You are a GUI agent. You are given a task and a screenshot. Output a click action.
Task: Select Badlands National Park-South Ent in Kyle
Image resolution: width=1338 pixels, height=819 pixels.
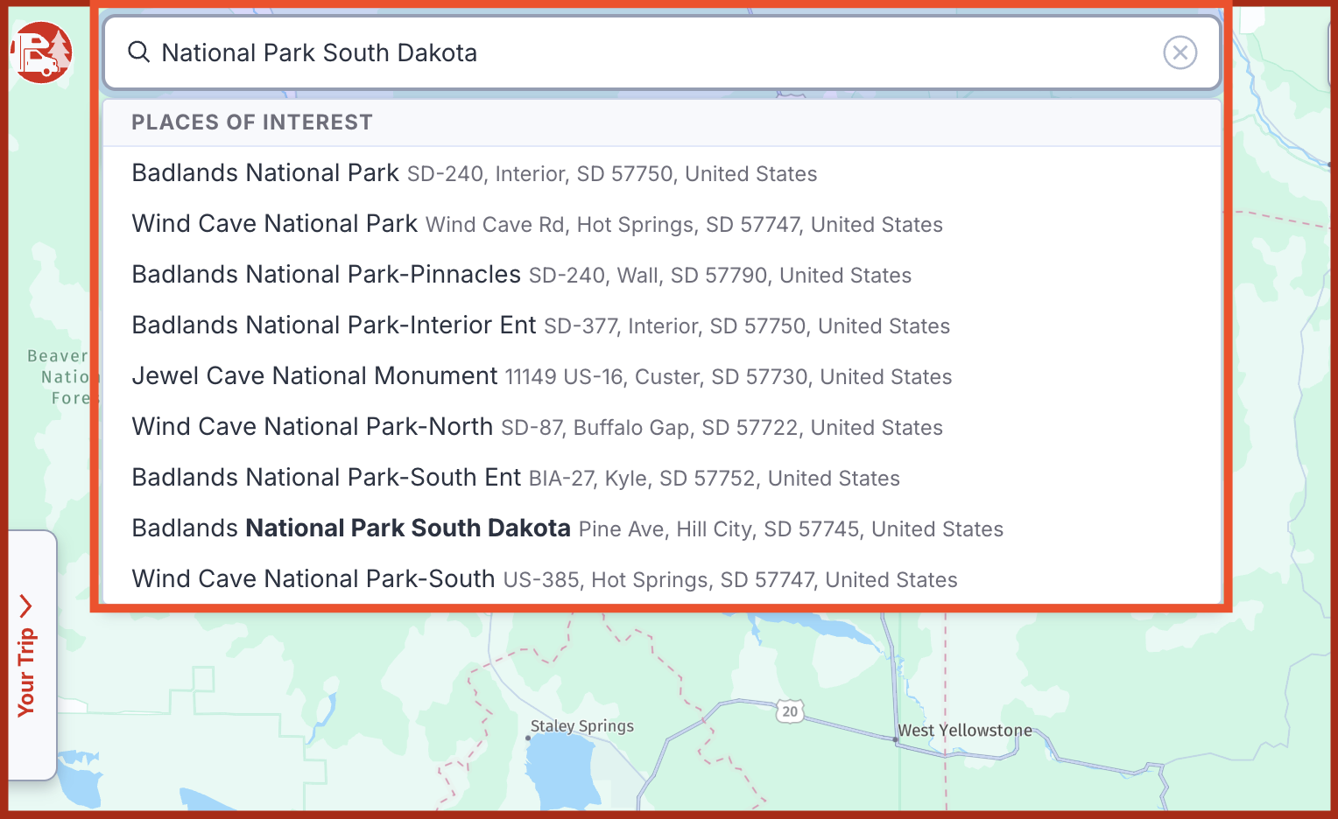[x=662, y=478]
